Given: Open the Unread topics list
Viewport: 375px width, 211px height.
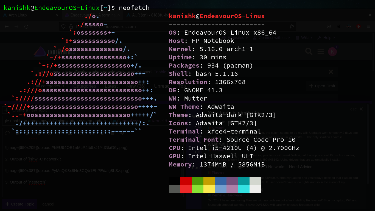Looking at the screenshot, I should 162,86.
